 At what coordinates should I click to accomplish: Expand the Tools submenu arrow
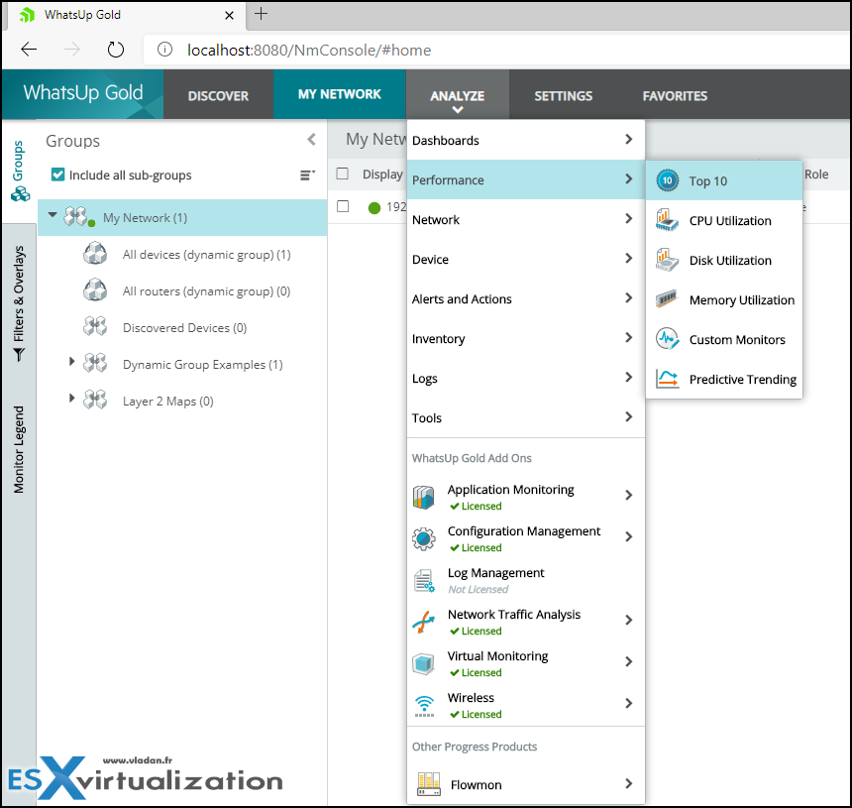coord(629,417)
